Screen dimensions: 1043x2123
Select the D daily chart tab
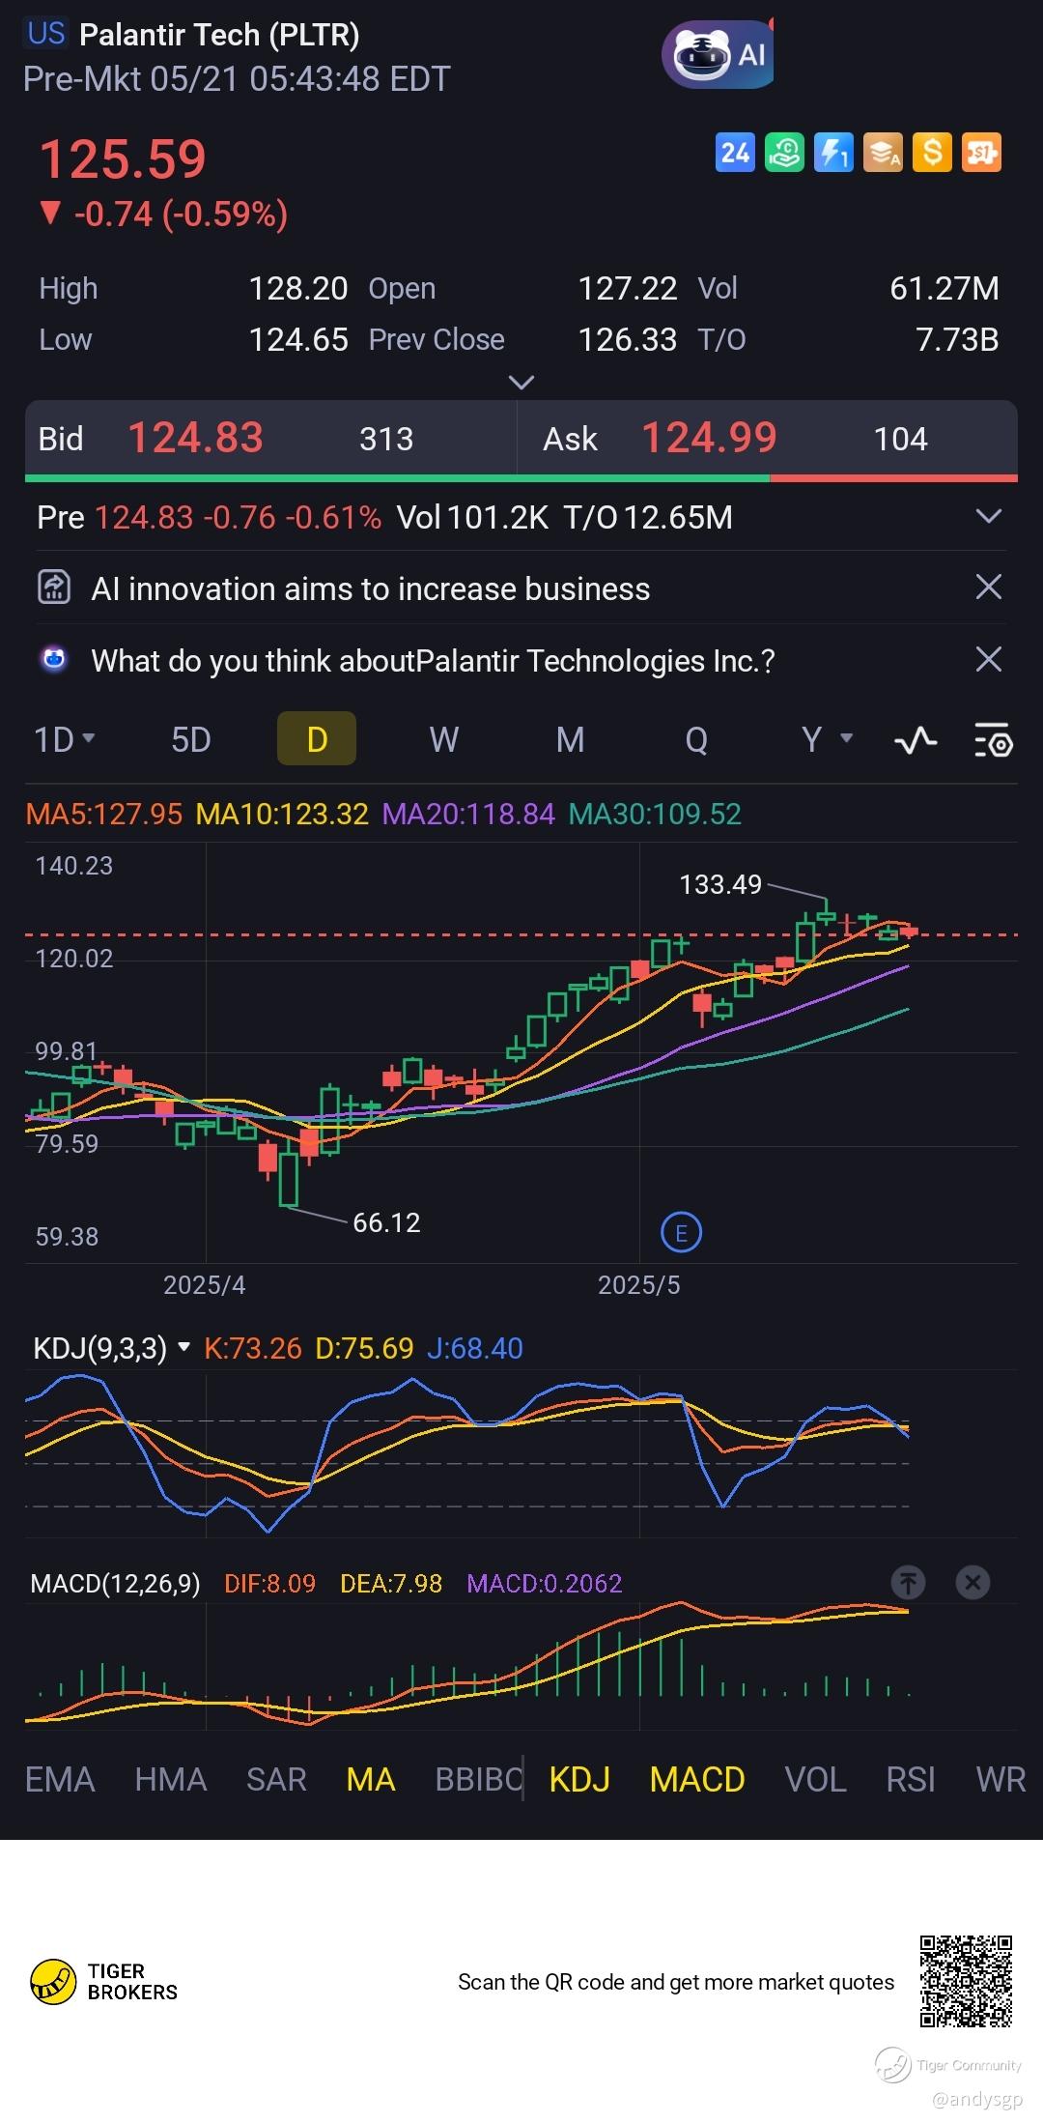[317, 739]
